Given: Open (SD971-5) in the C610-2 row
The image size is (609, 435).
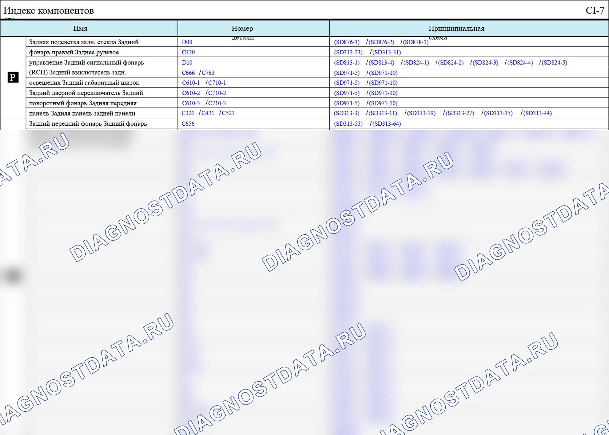Looking at the screenshot, I should coord(347,93).
